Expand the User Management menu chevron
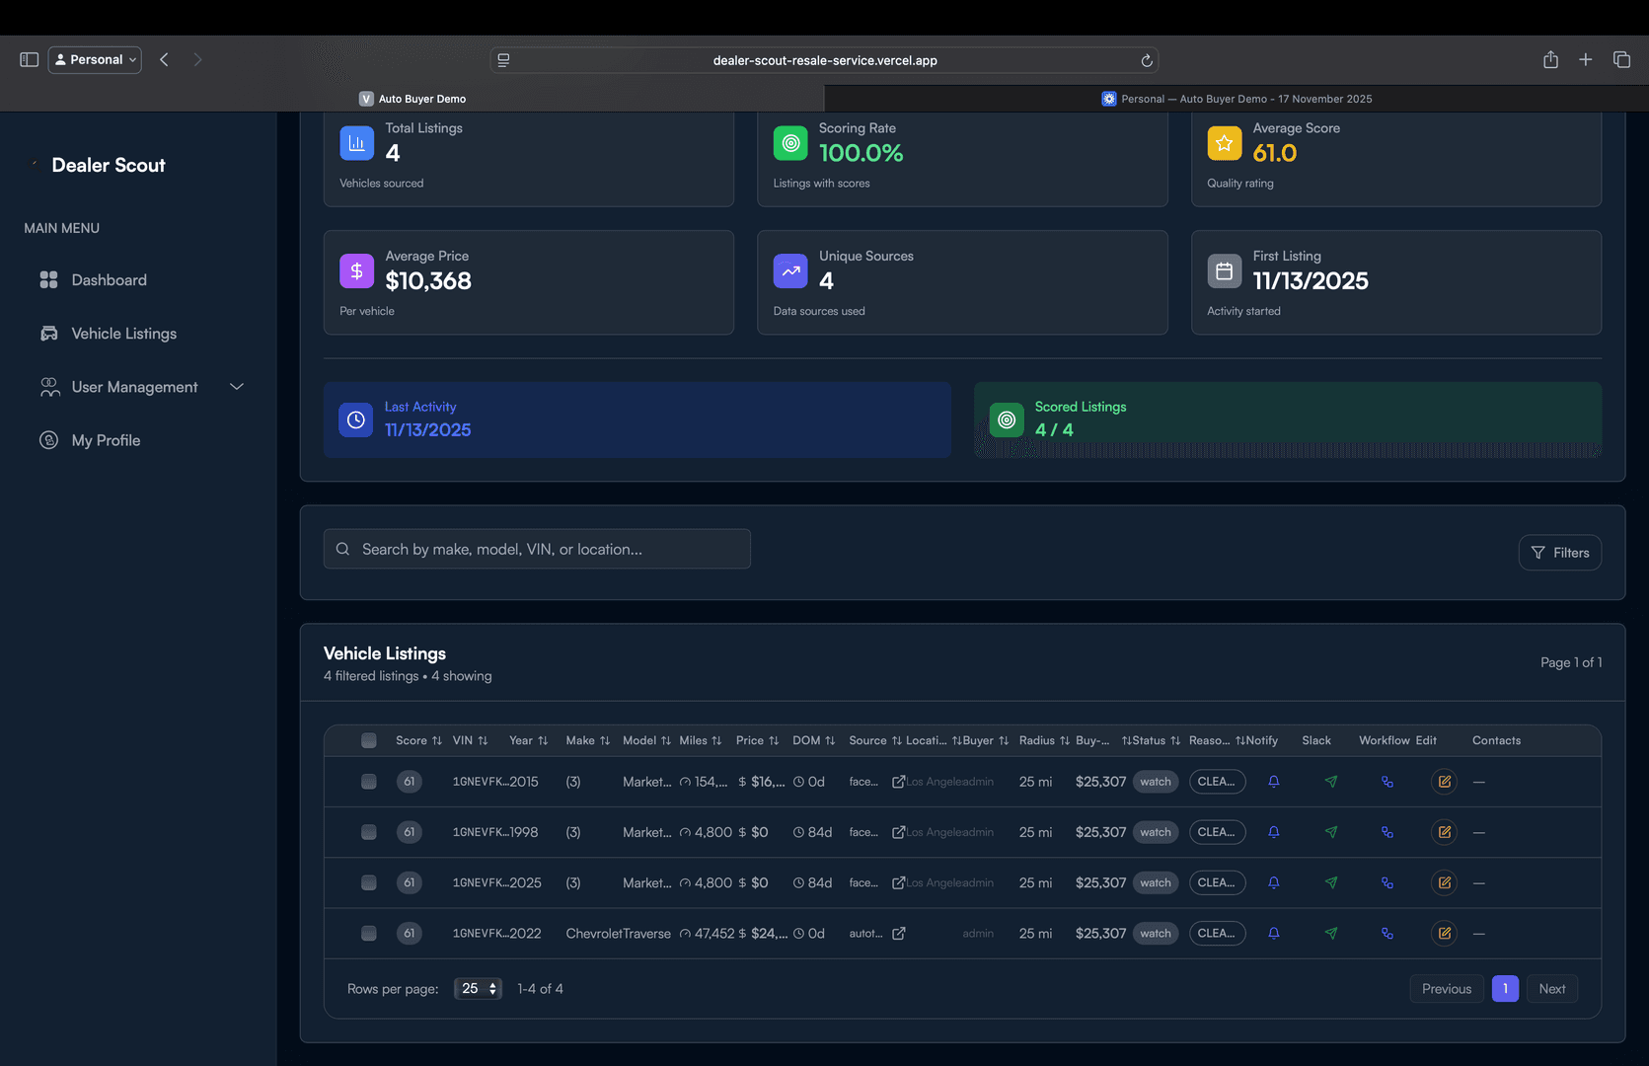Screen dimensions: 1649x1066 pyautogui.click(x=236, y=387)
